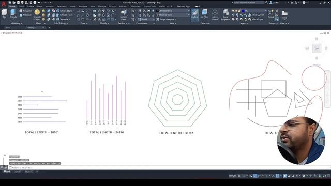Open the Unsaved View dropdown

tap(173, 15)
